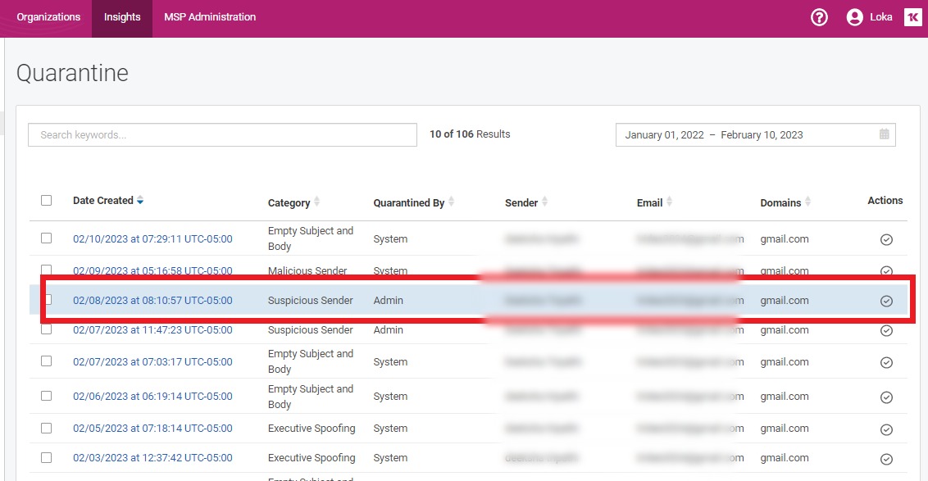Click 'Admin' in the 02/08/2023 row

pyautogui.click(x=389, y=301)
